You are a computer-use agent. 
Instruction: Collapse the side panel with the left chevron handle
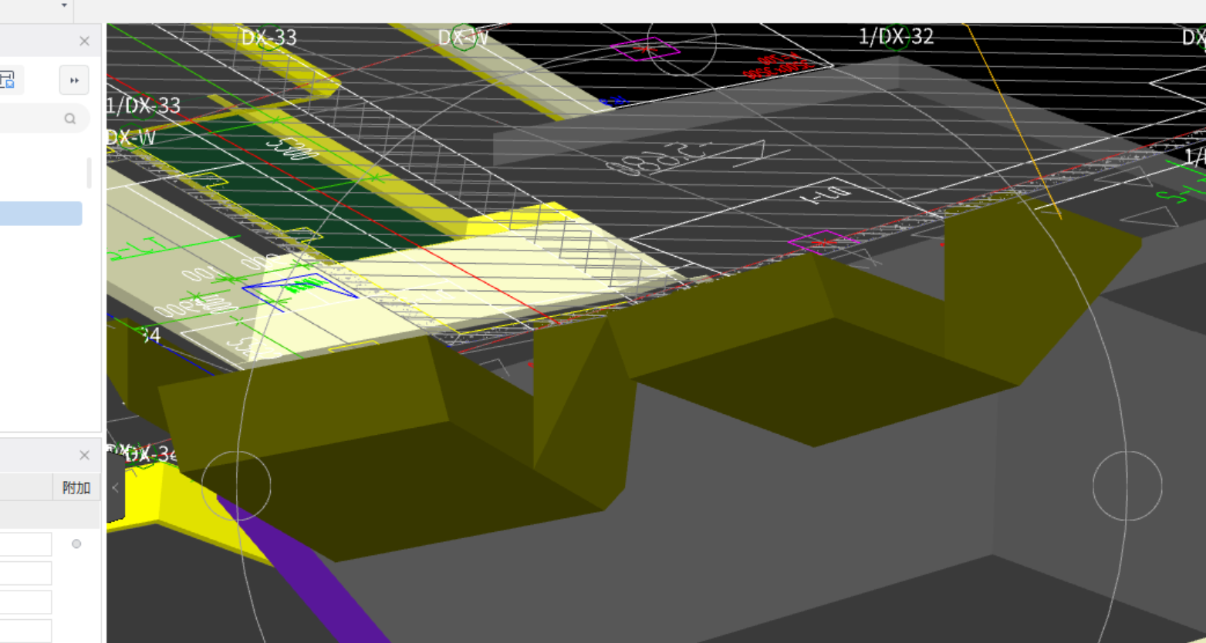pyautogui.click(x=116, y=487)
